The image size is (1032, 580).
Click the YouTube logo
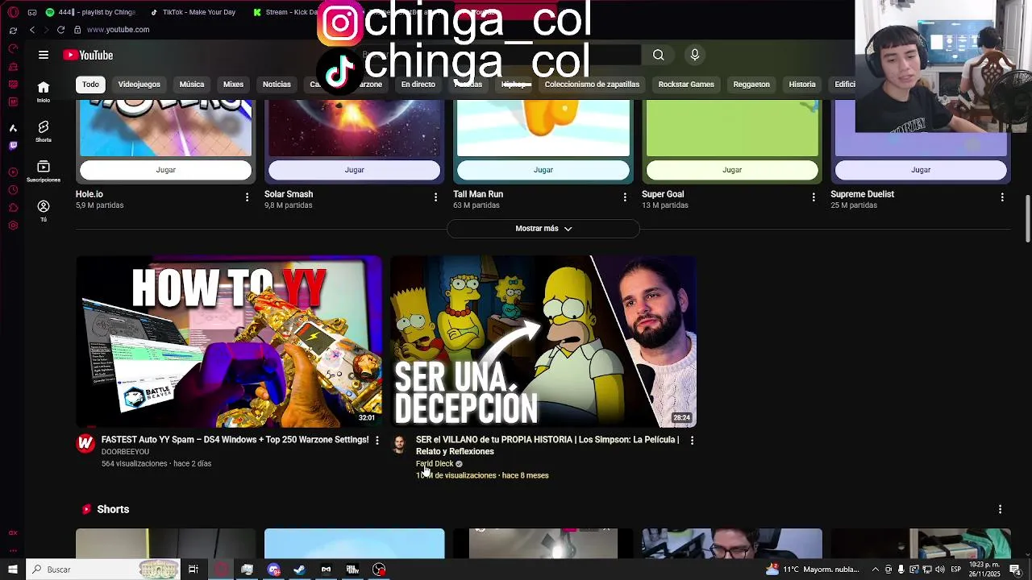[88, 55]
